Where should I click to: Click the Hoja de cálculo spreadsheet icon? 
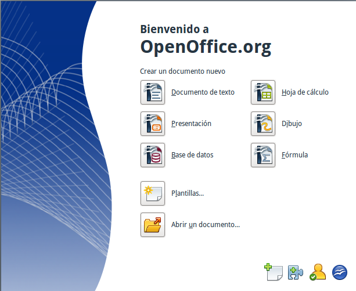click(x=263, y=92)
